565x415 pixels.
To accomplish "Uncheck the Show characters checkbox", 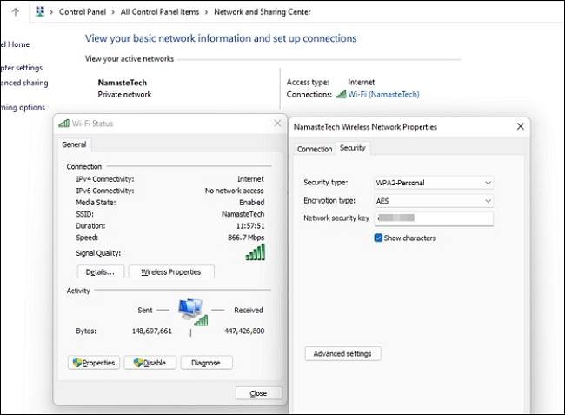I will (379, 238).
